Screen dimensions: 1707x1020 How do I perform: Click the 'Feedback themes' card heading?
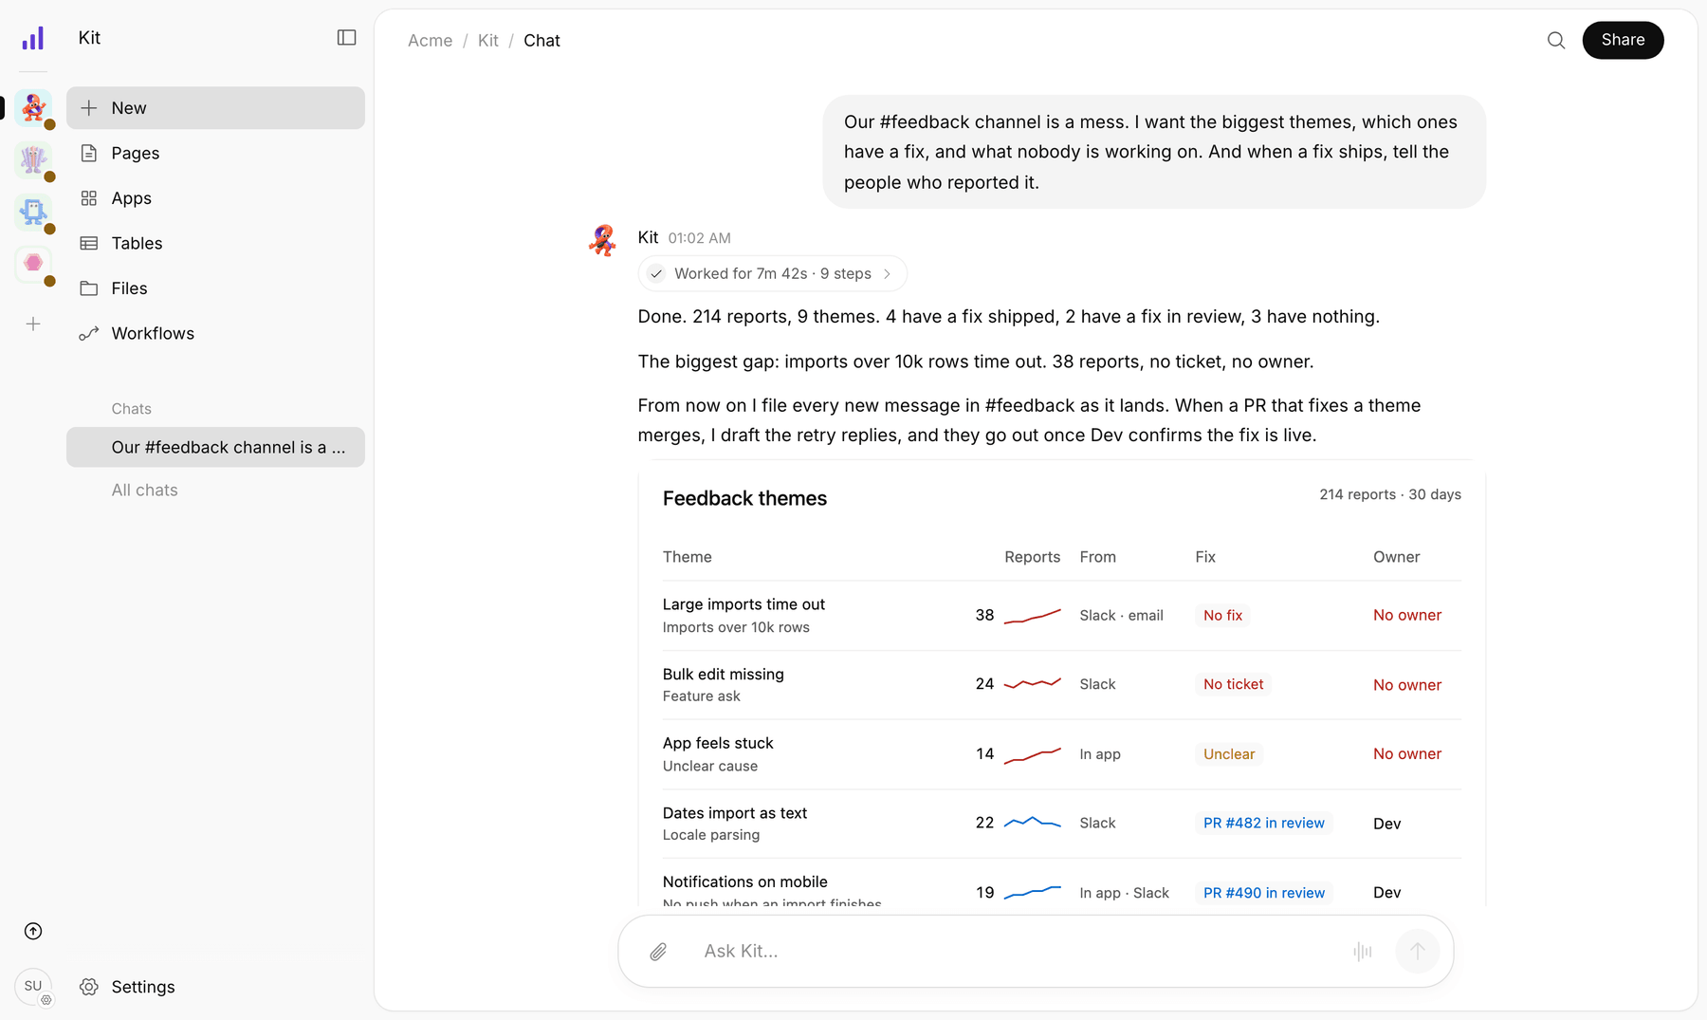coord(744,498)
